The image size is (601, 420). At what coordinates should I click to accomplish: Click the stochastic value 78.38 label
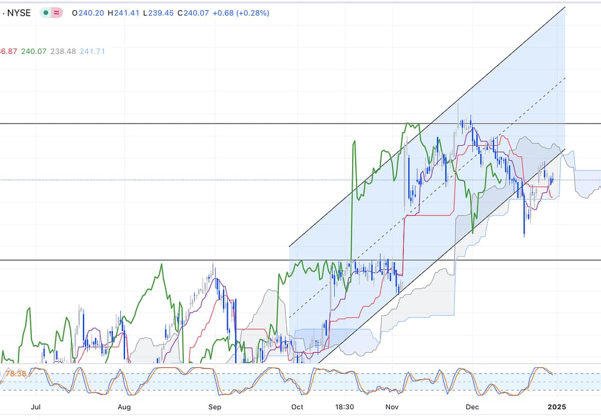pos(16,374)
